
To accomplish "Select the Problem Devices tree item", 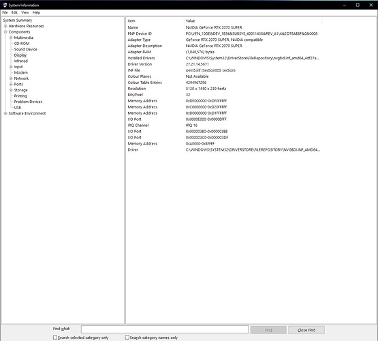I will point(28,102).
